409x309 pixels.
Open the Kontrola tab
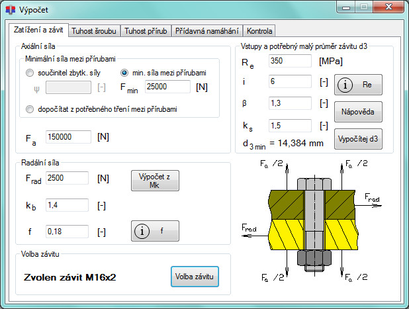click(259, 31)
